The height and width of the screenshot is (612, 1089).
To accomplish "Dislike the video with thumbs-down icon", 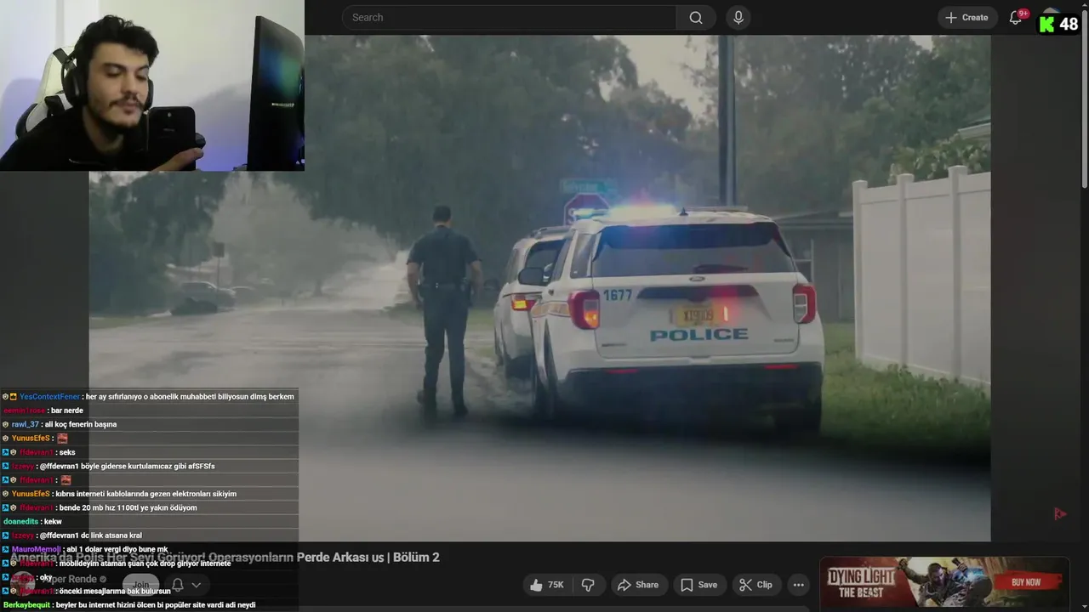I will pyautogui.click(x=588, y=585).
